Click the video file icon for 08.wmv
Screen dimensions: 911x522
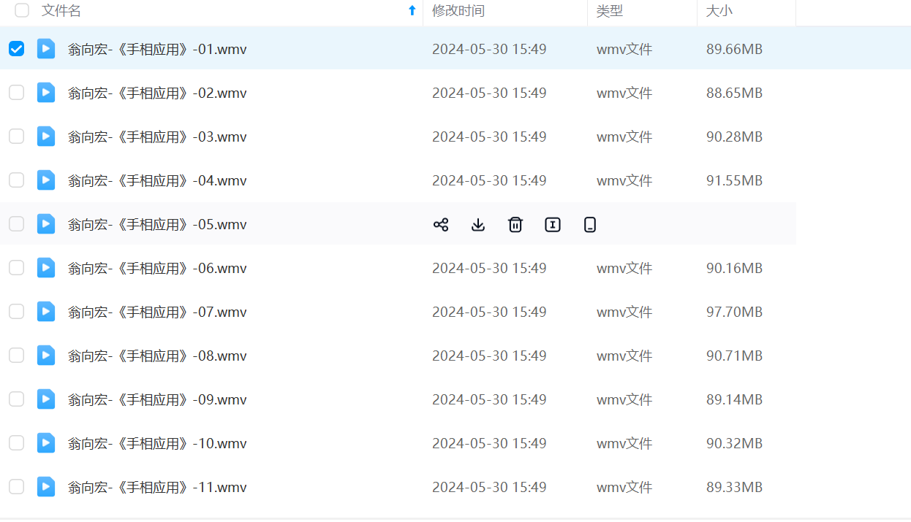46,356
